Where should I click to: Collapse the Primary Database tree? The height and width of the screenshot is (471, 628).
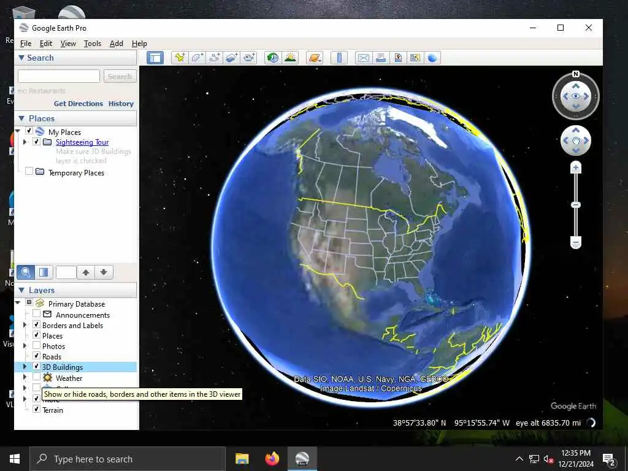click(x=18, y=303)
